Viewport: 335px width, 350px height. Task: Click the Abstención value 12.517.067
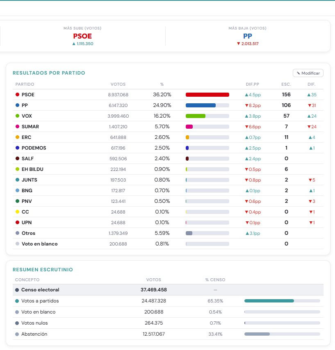154,334
